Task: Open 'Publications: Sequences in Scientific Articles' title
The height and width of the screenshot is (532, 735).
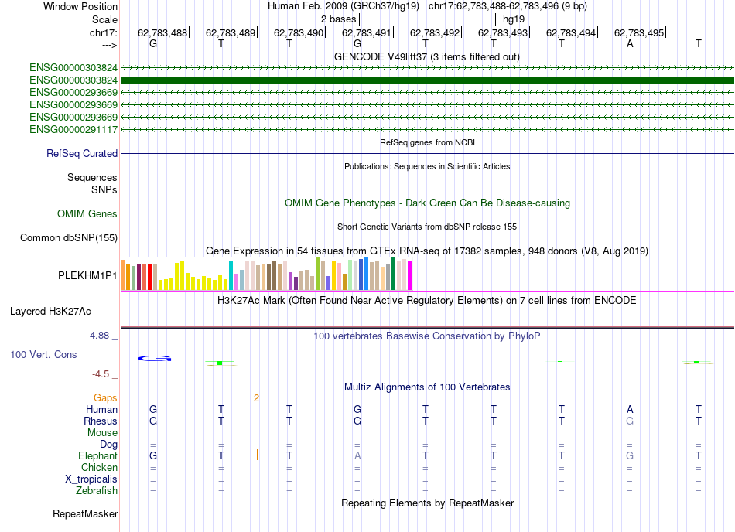Action: [427, 166]
